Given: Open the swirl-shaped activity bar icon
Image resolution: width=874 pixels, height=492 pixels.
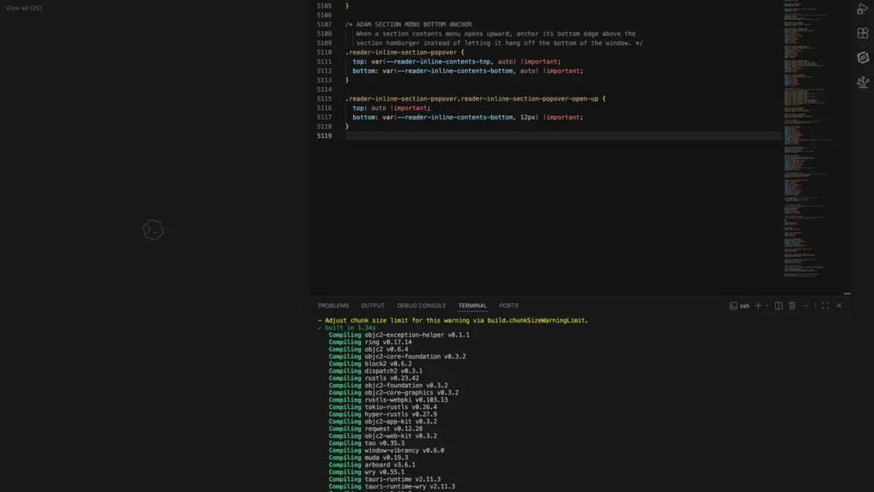Looking at the screenshot, I should [863, 58].
